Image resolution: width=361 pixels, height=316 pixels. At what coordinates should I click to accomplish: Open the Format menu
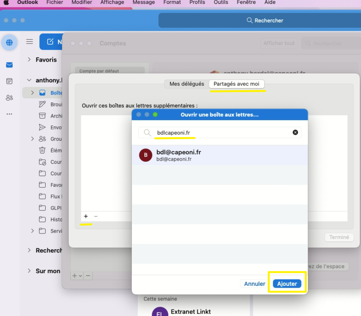(172, 2)
